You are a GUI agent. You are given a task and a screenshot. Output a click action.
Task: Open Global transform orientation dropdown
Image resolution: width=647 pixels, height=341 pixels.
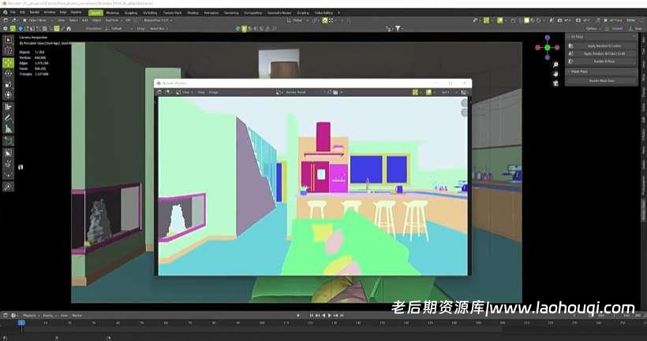pos(298,20)
